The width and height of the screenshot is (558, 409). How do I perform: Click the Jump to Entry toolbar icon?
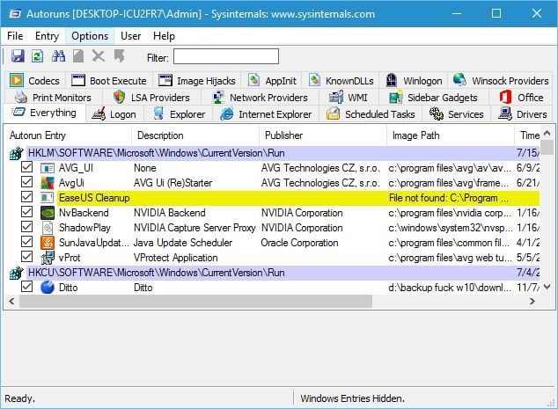pos(120,56)
